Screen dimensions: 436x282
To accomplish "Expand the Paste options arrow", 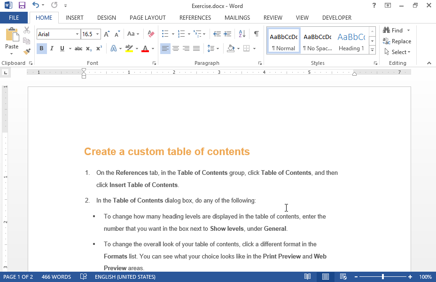I will tap(12, 54).
